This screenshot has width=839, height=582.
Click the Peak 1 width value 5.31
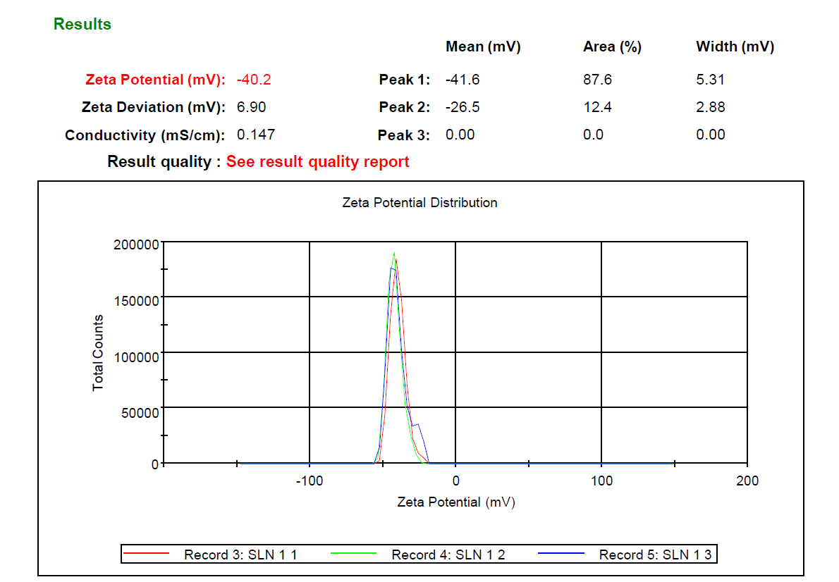(x=710, y=80)
